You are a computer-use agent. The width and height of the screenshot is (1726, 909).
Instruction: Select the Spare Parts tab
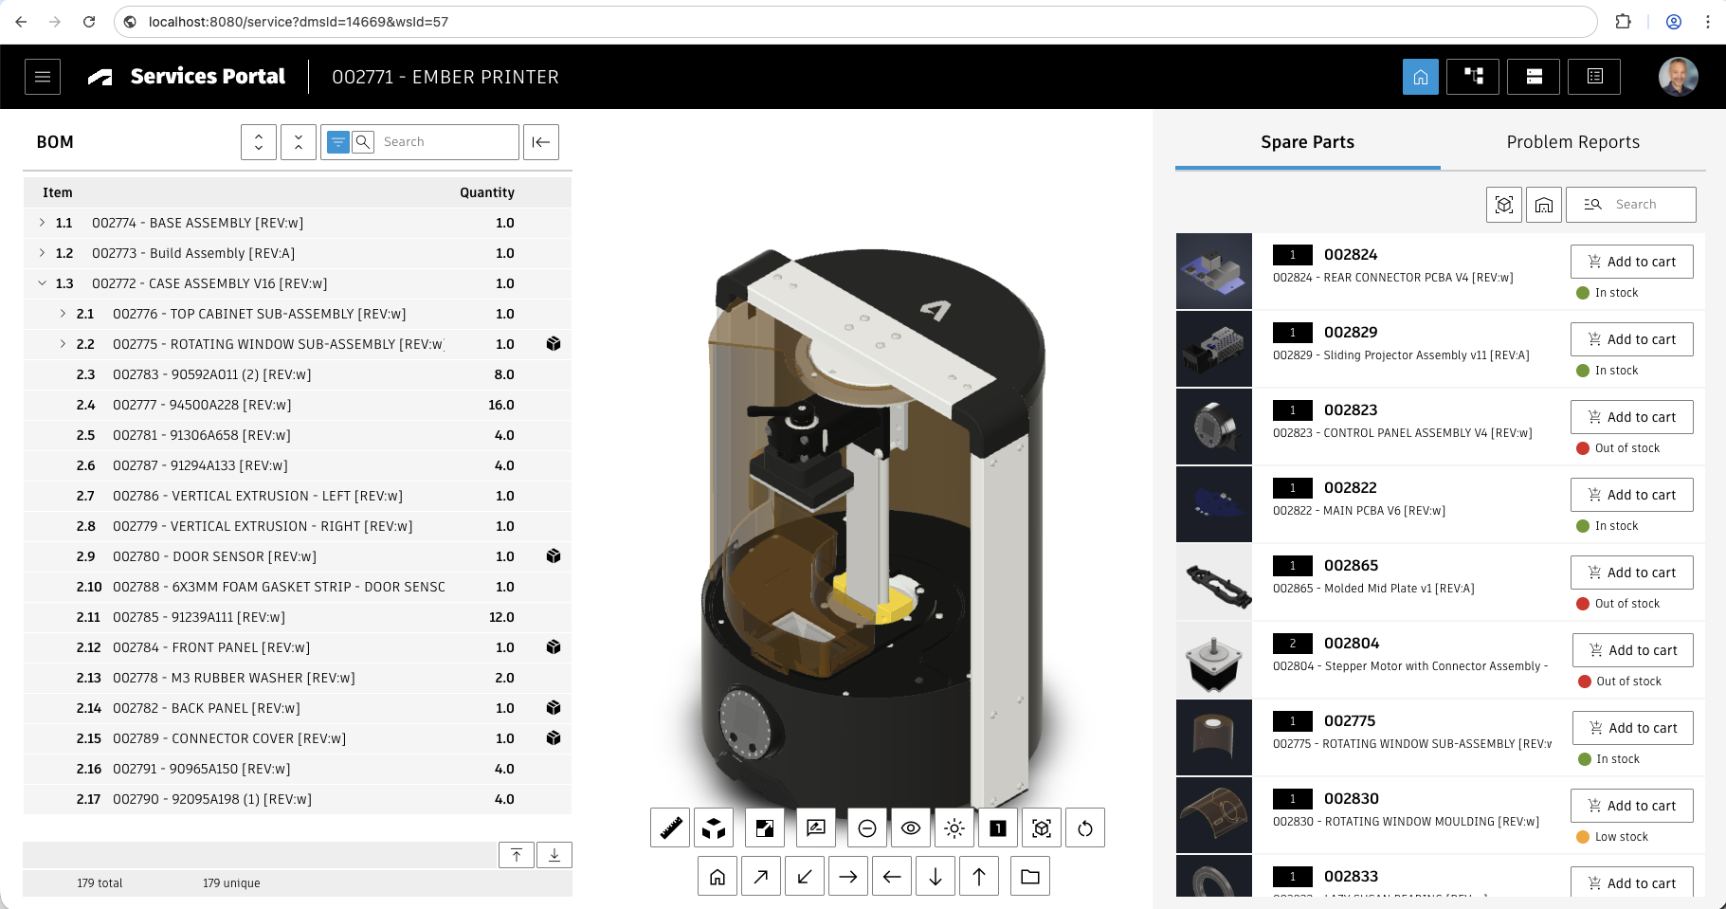1307,142
